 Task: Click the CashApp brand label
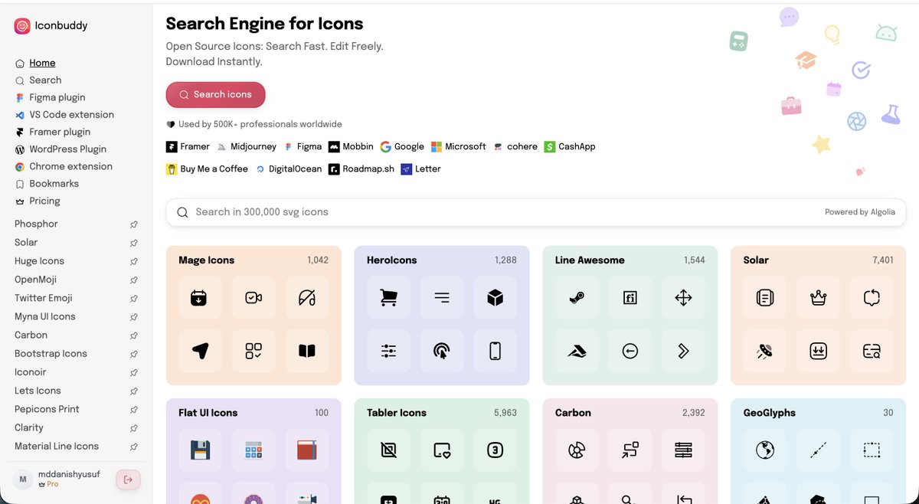[577, 146]
